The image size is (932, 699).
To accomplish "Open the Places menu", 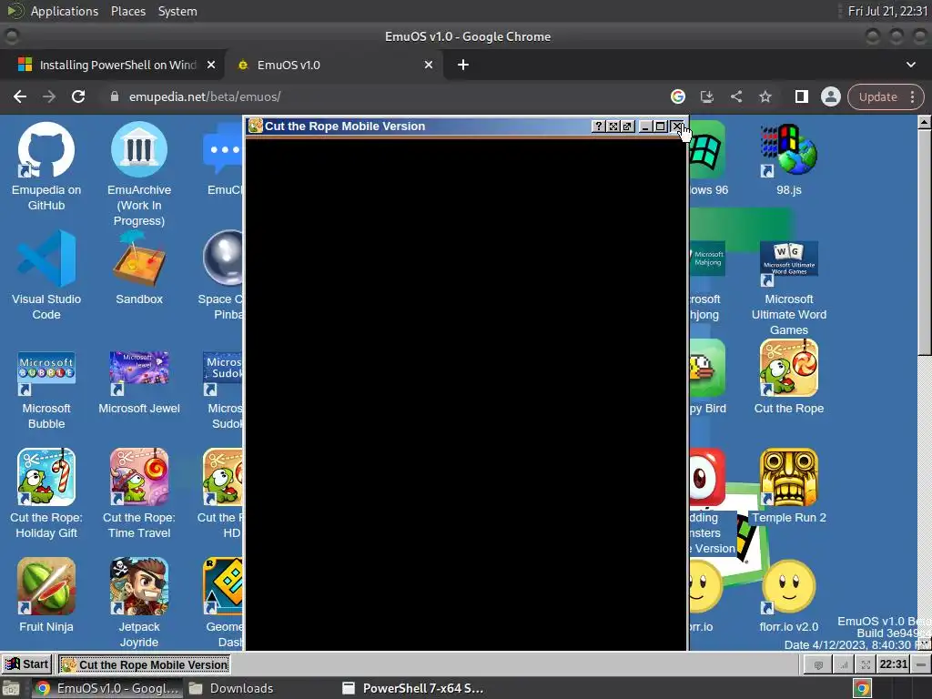I will point(127,11).
